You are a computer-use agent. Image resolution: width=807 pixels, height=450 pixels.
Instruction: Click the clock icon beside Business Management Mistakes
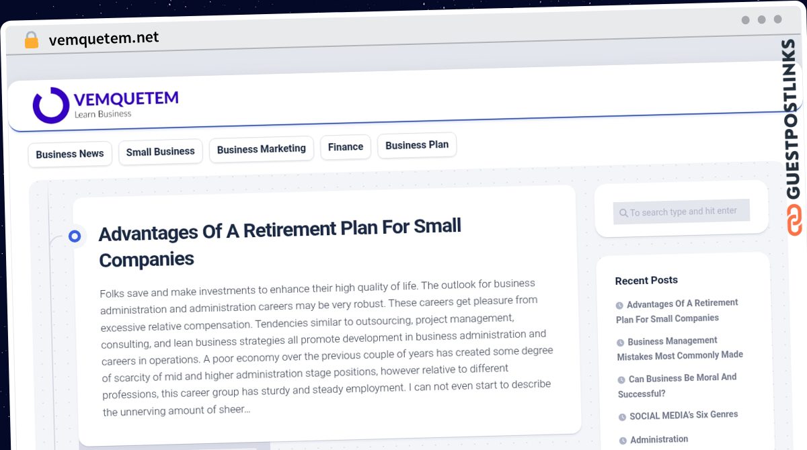pyautogui.click(x=621, y=343)
